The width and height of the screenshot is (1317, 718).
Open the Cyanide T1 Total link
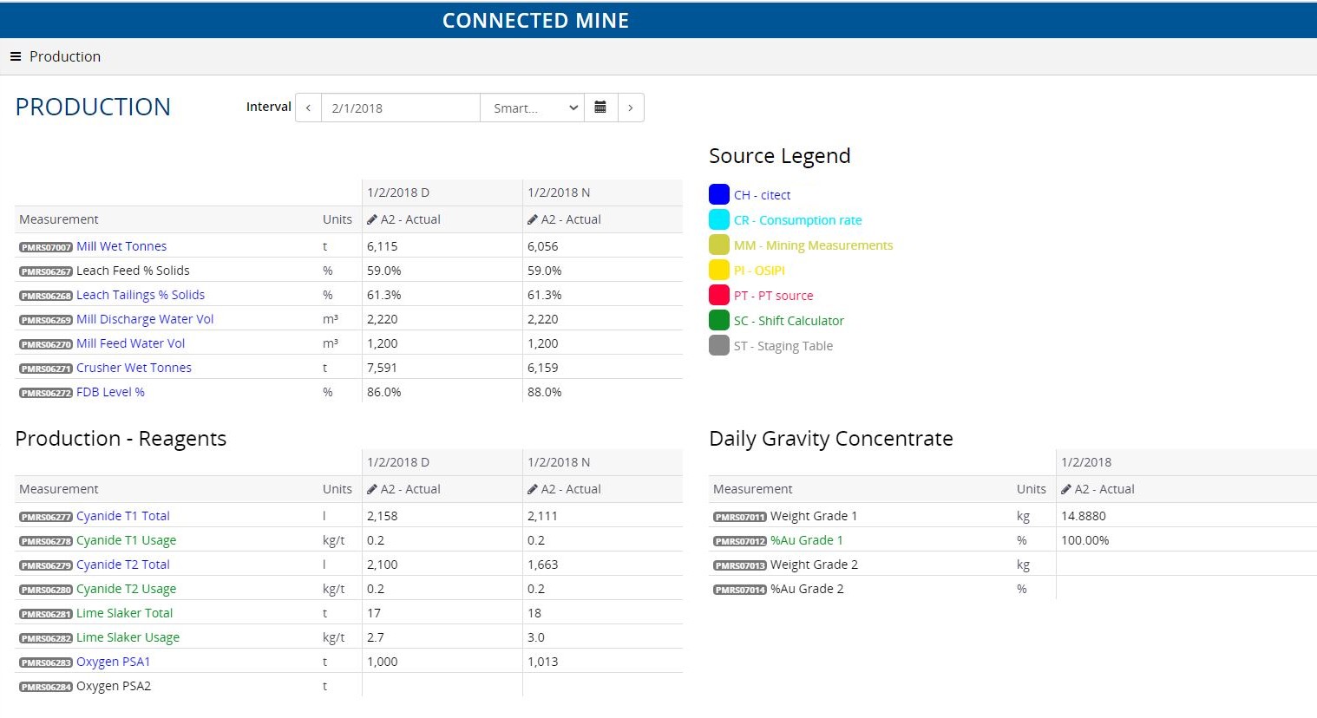click(x=123, y=516)
